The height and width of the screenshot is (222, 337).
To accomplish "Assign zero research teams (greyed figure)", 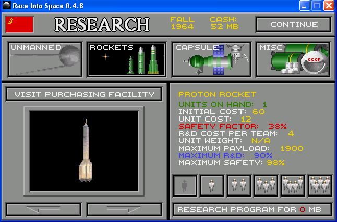I will click(185, 186).
